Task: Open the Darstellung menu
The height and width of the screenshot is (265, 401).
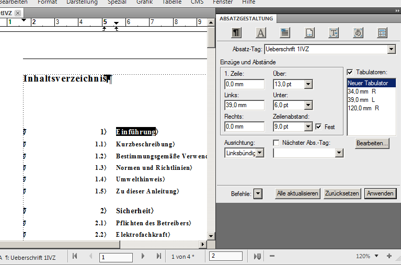Action: point(82,2)
